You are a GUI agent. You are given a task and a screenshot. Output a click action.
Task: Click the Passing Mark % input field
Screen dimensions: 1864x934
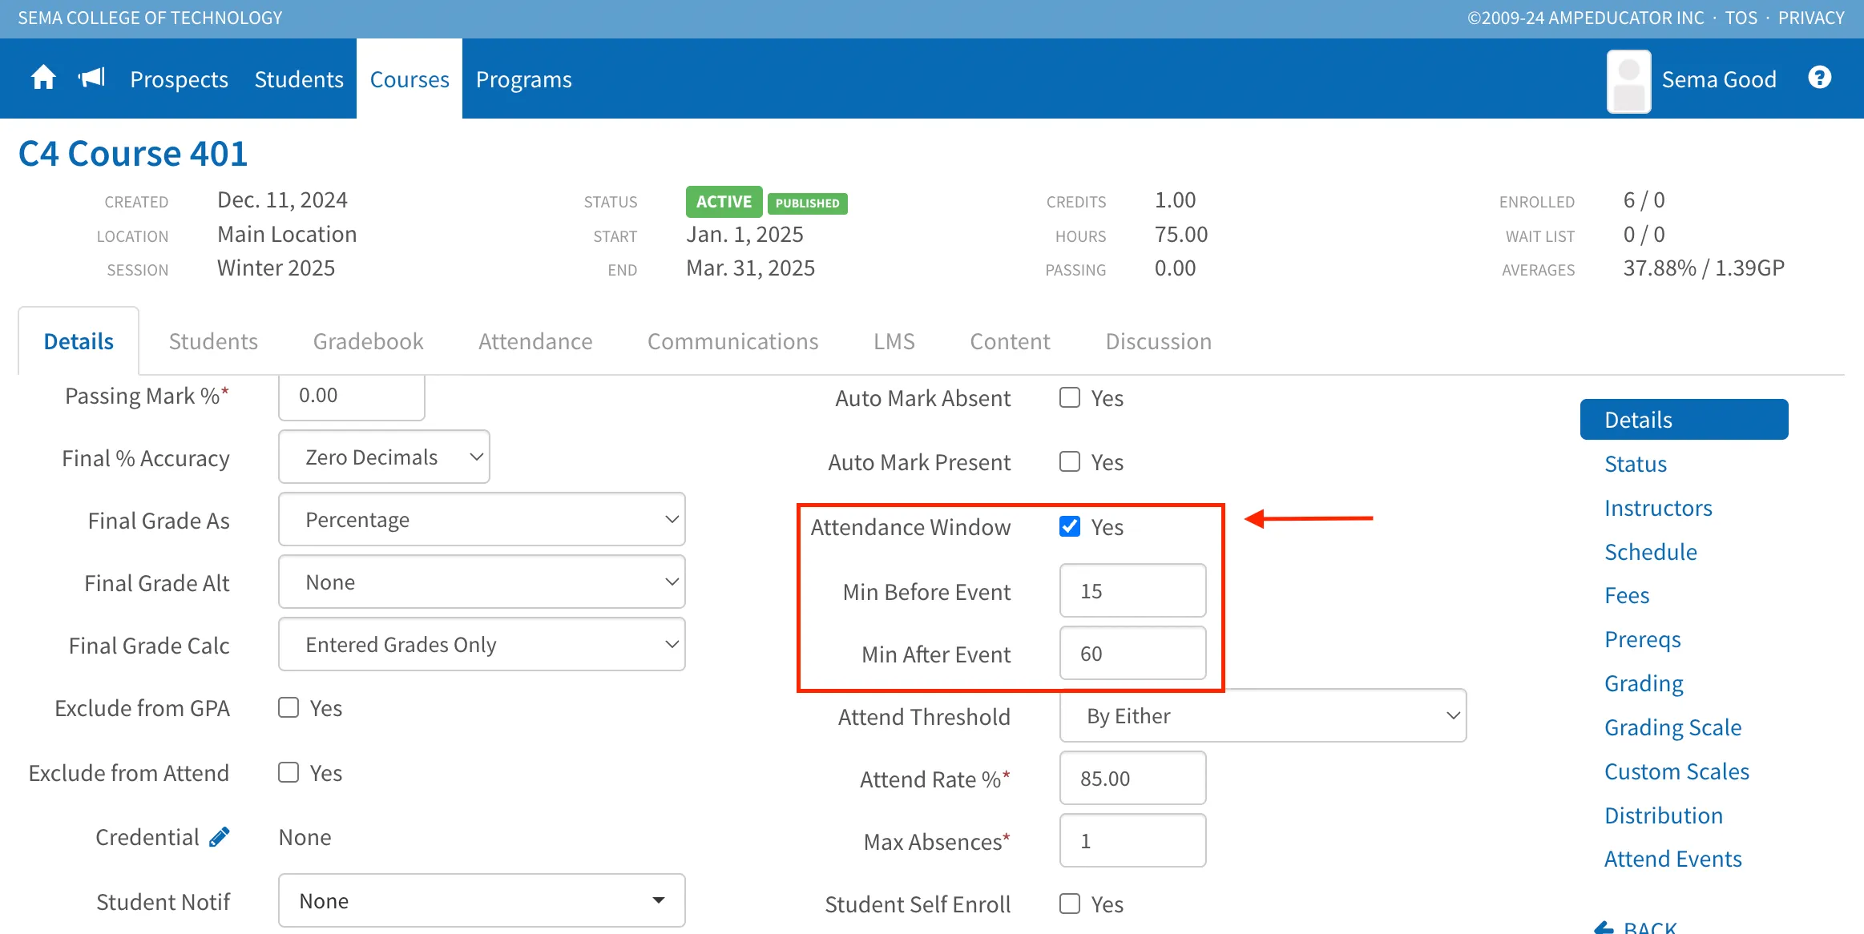click(x=351, y=396)
